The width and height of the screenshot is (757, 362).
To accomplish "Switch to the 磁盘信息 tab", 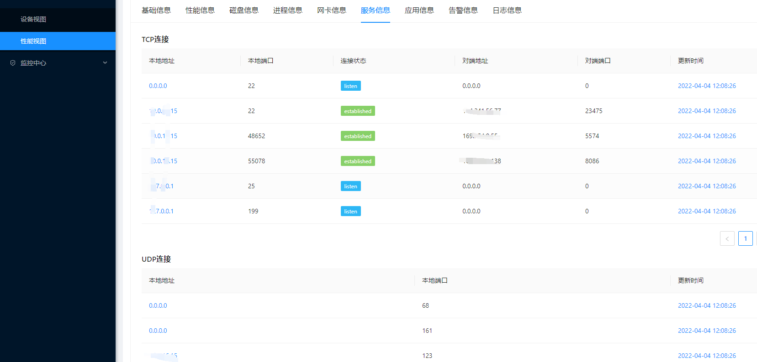I will pyautogui.click(x=244, y=10).
